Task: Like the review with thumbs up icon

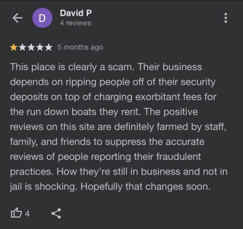Action: click(x=16, y=213)
